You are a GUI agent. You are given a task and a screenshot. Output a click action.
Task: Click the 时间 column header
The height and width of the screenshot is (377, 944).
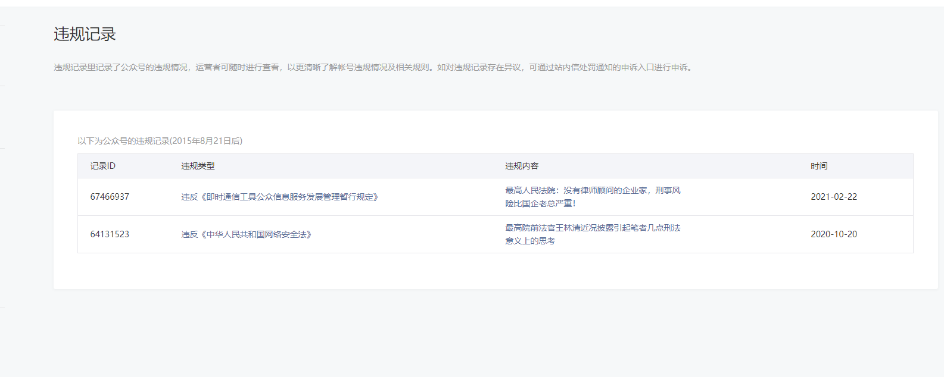coord(819,166)
